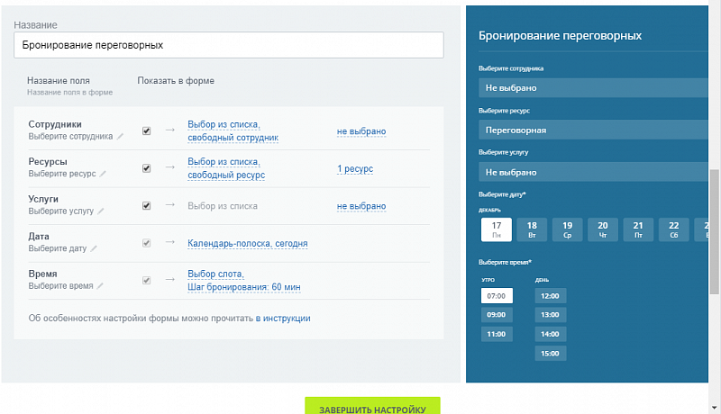Select date 19 Ср in calendar strip
Screen dimensions: 721x414
(x=568, y=229)
